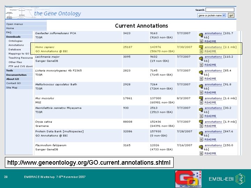This screenshot has height=188, width=251.
Task: Click the download icon for Methylococcus capsulatus annotations
Action: 201,86
